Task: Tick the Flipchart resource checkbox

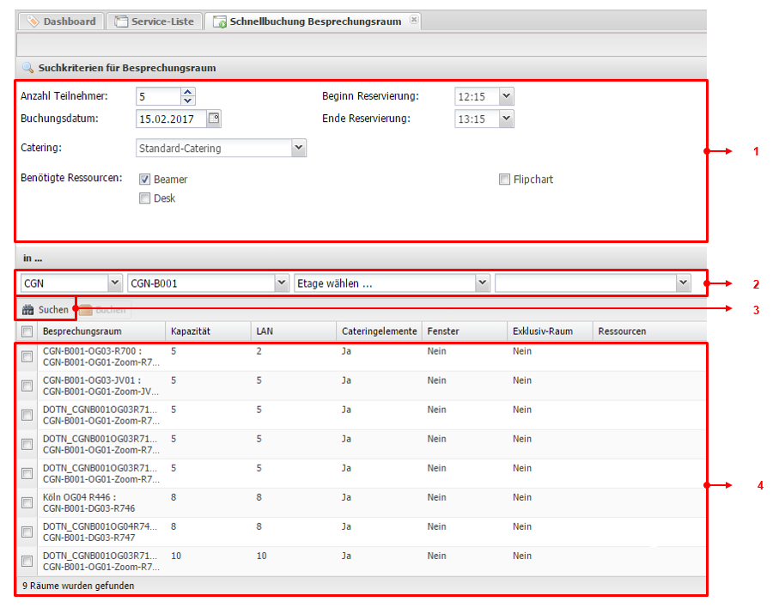Action: (x=504, y=179)
